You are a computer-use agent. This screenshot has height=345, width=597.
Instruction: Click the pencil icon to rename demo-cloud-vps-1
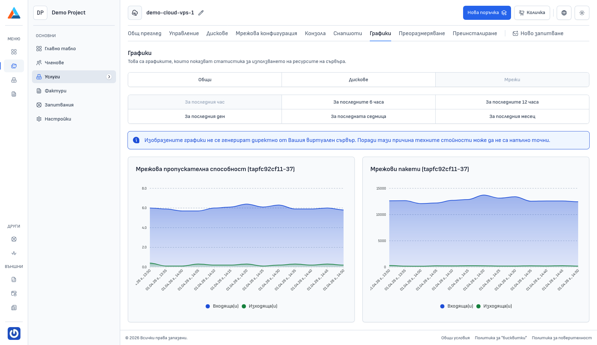tap(201, 13)
